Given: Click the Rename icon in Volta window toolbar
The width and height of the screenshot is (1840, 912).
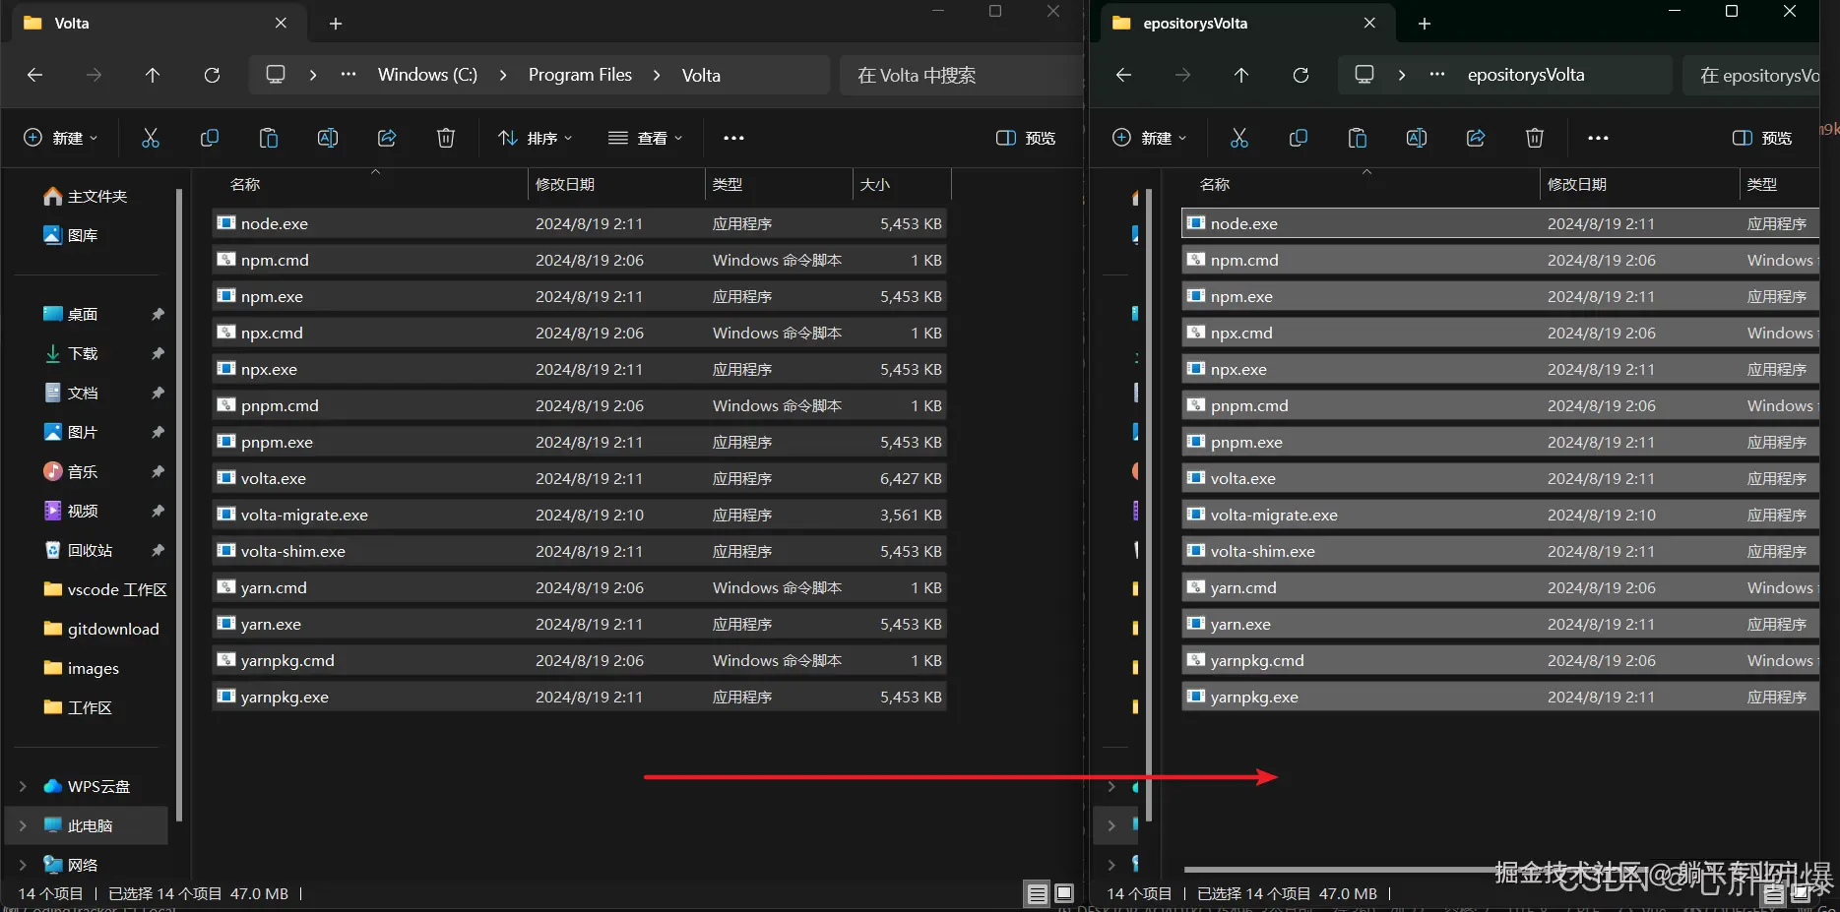Looking at the screenshot, I should (x=328, y=138).
